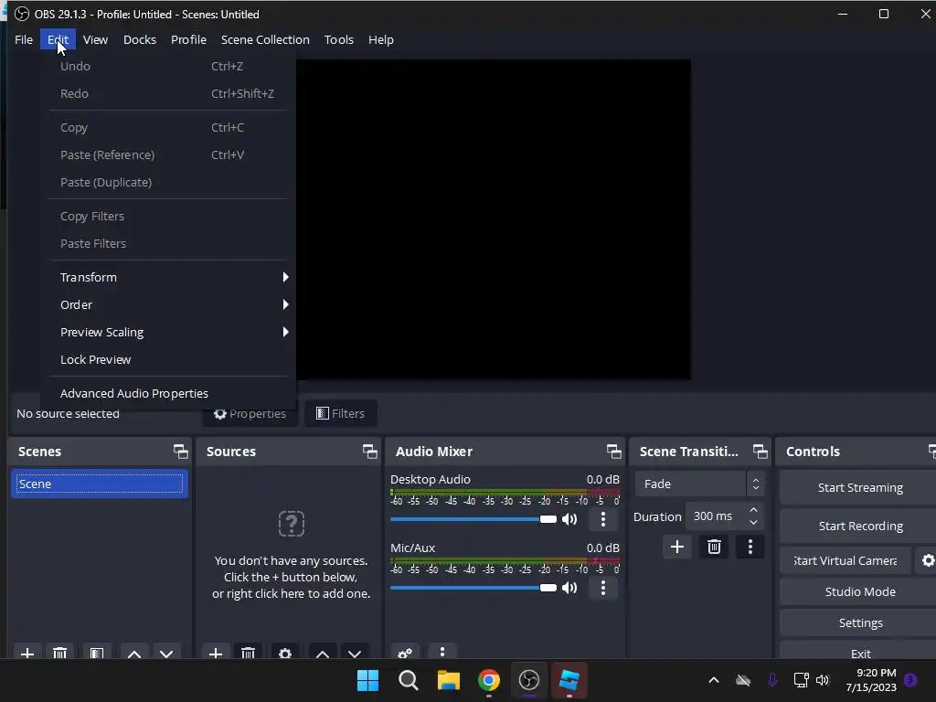
Task: Open advanced audio properties gears icon
Action: pyautogui.click(x=405, y=653)
